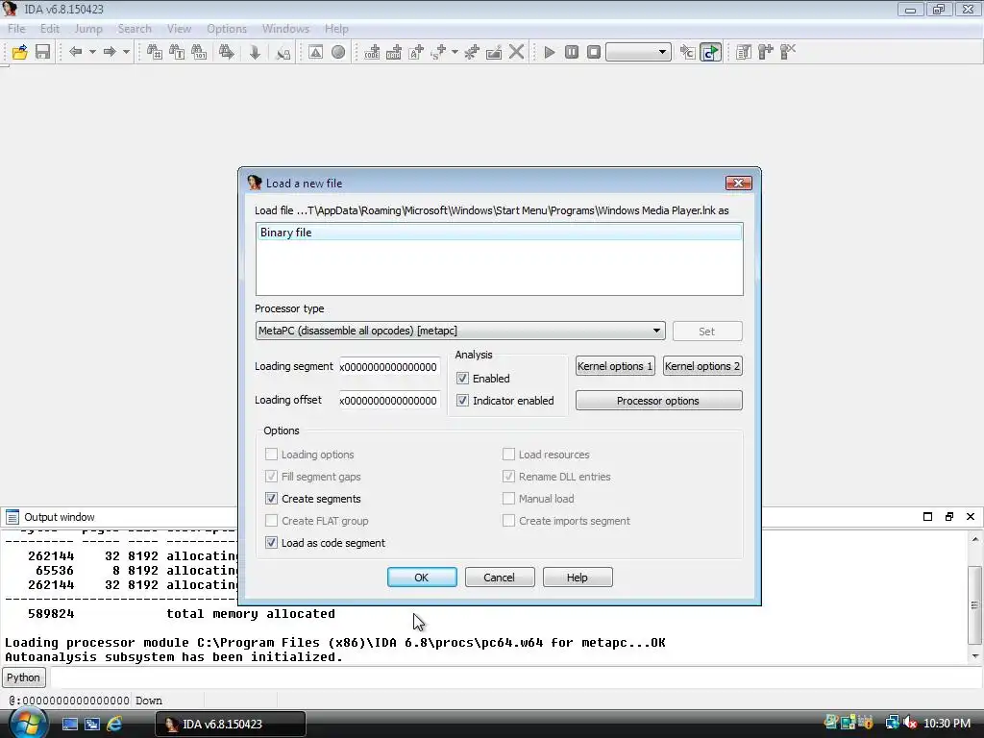
Task: Uncheck the Create segments checkbox
Action: (x=271, y=499)
